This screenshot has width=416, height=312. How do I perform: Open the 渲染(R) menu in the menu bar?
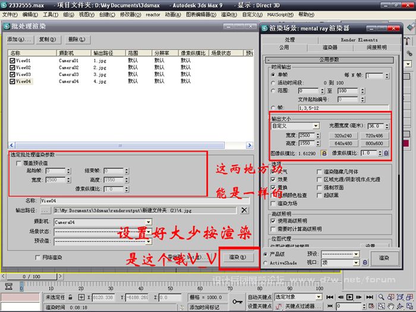[x=229, y=15]
